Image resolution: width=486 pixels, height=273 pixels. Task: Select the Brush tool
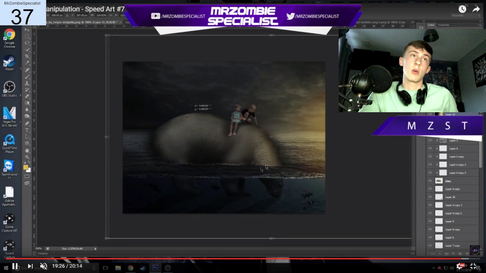27,76
